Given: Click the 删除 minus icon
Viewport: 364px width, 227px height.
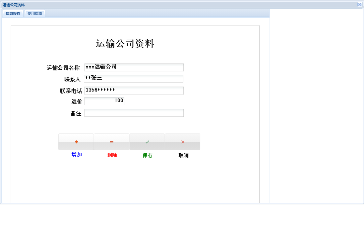Looking at the screenshot, I should coord(112,141).
